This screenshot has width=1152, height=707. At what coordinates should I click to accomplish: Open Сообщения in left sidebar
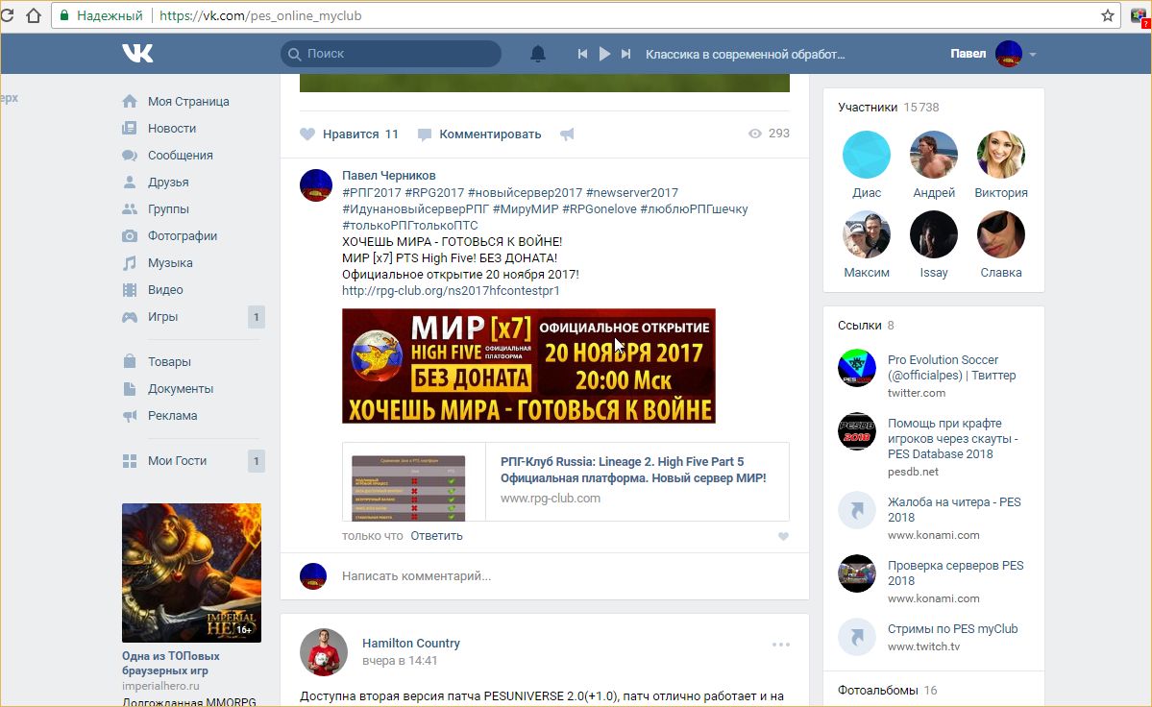[180, 156]
